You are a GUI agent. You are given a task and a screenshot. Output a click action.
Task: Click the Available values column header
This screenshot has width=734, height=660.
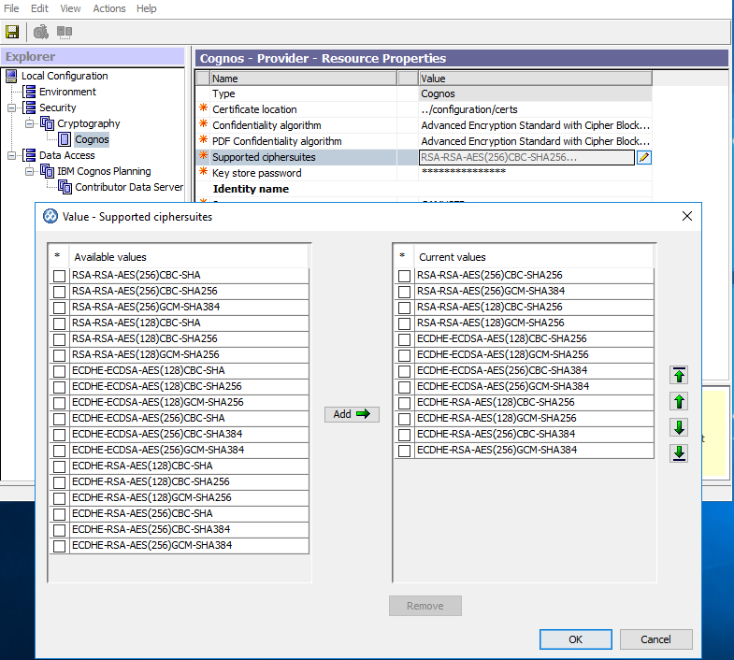click(x=189, y=257)
